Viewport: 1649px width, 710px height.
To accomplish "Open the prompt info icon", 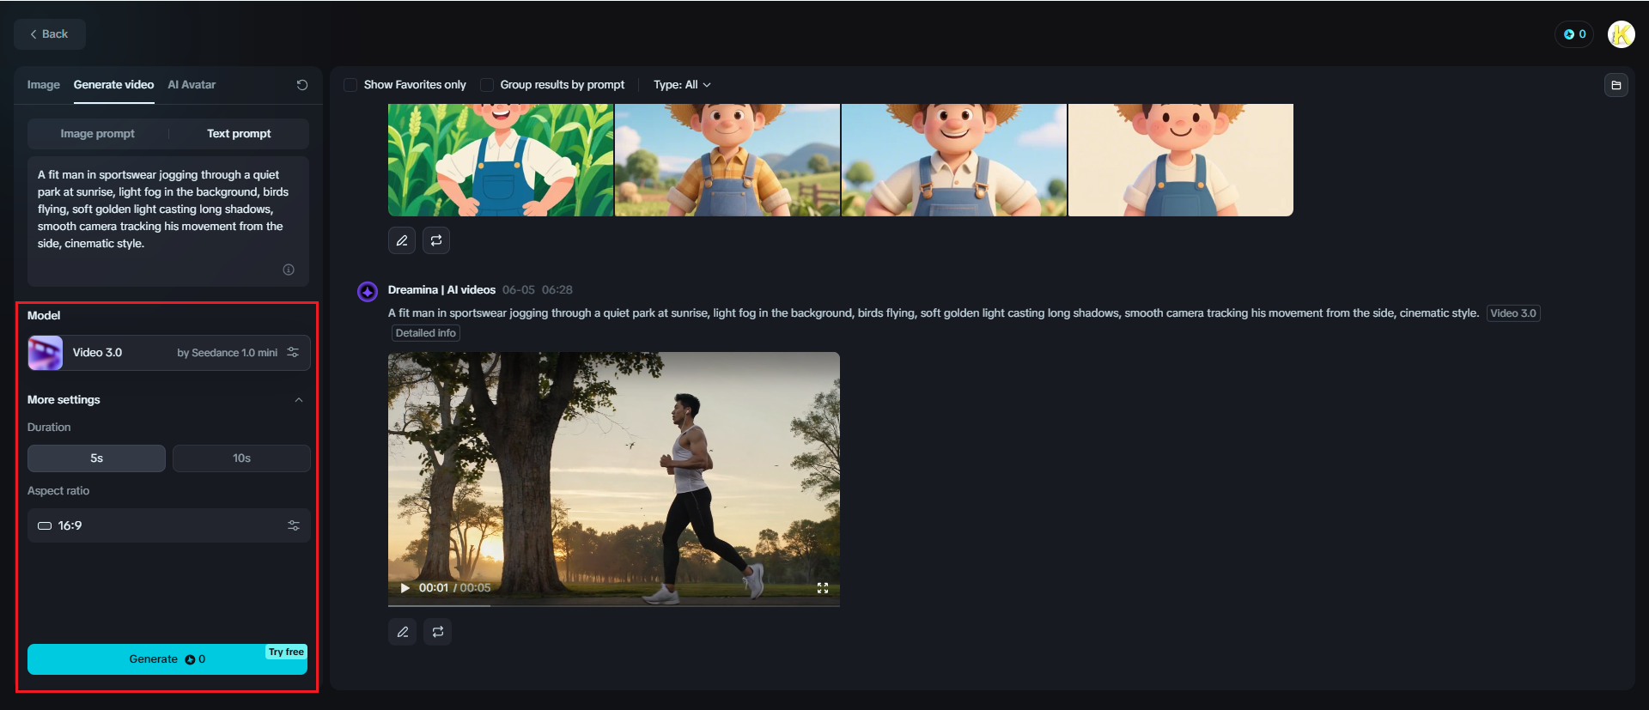I will pos(289,270).
